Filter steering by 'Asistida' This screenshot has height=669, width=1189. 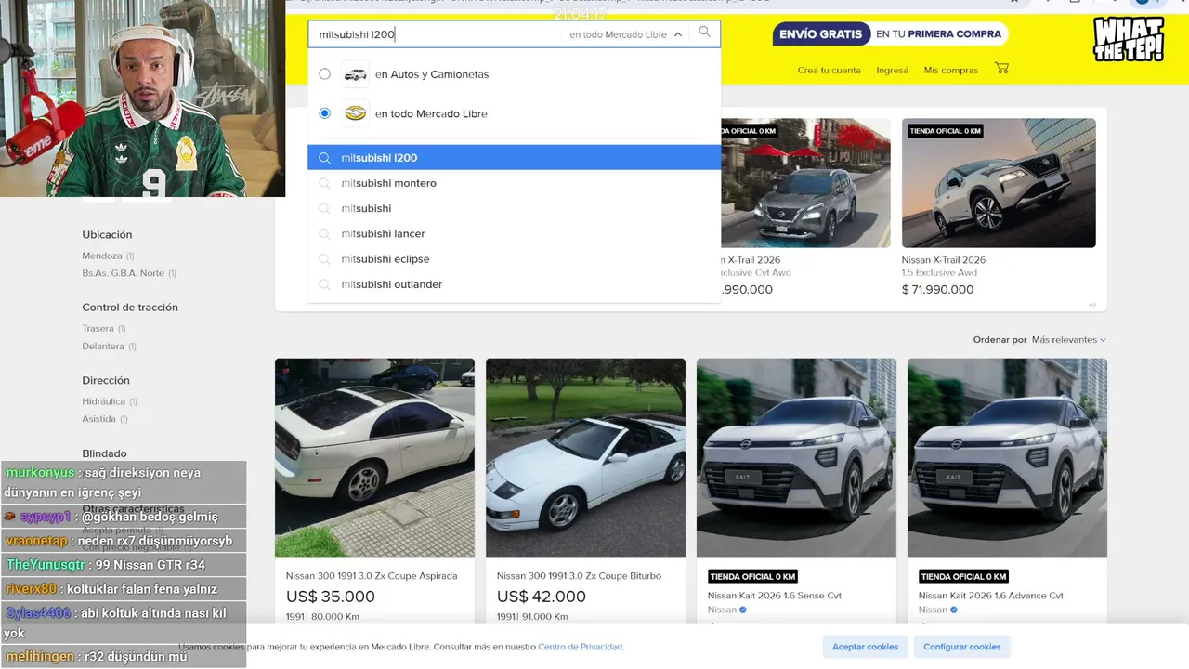[x=105, y=419]
